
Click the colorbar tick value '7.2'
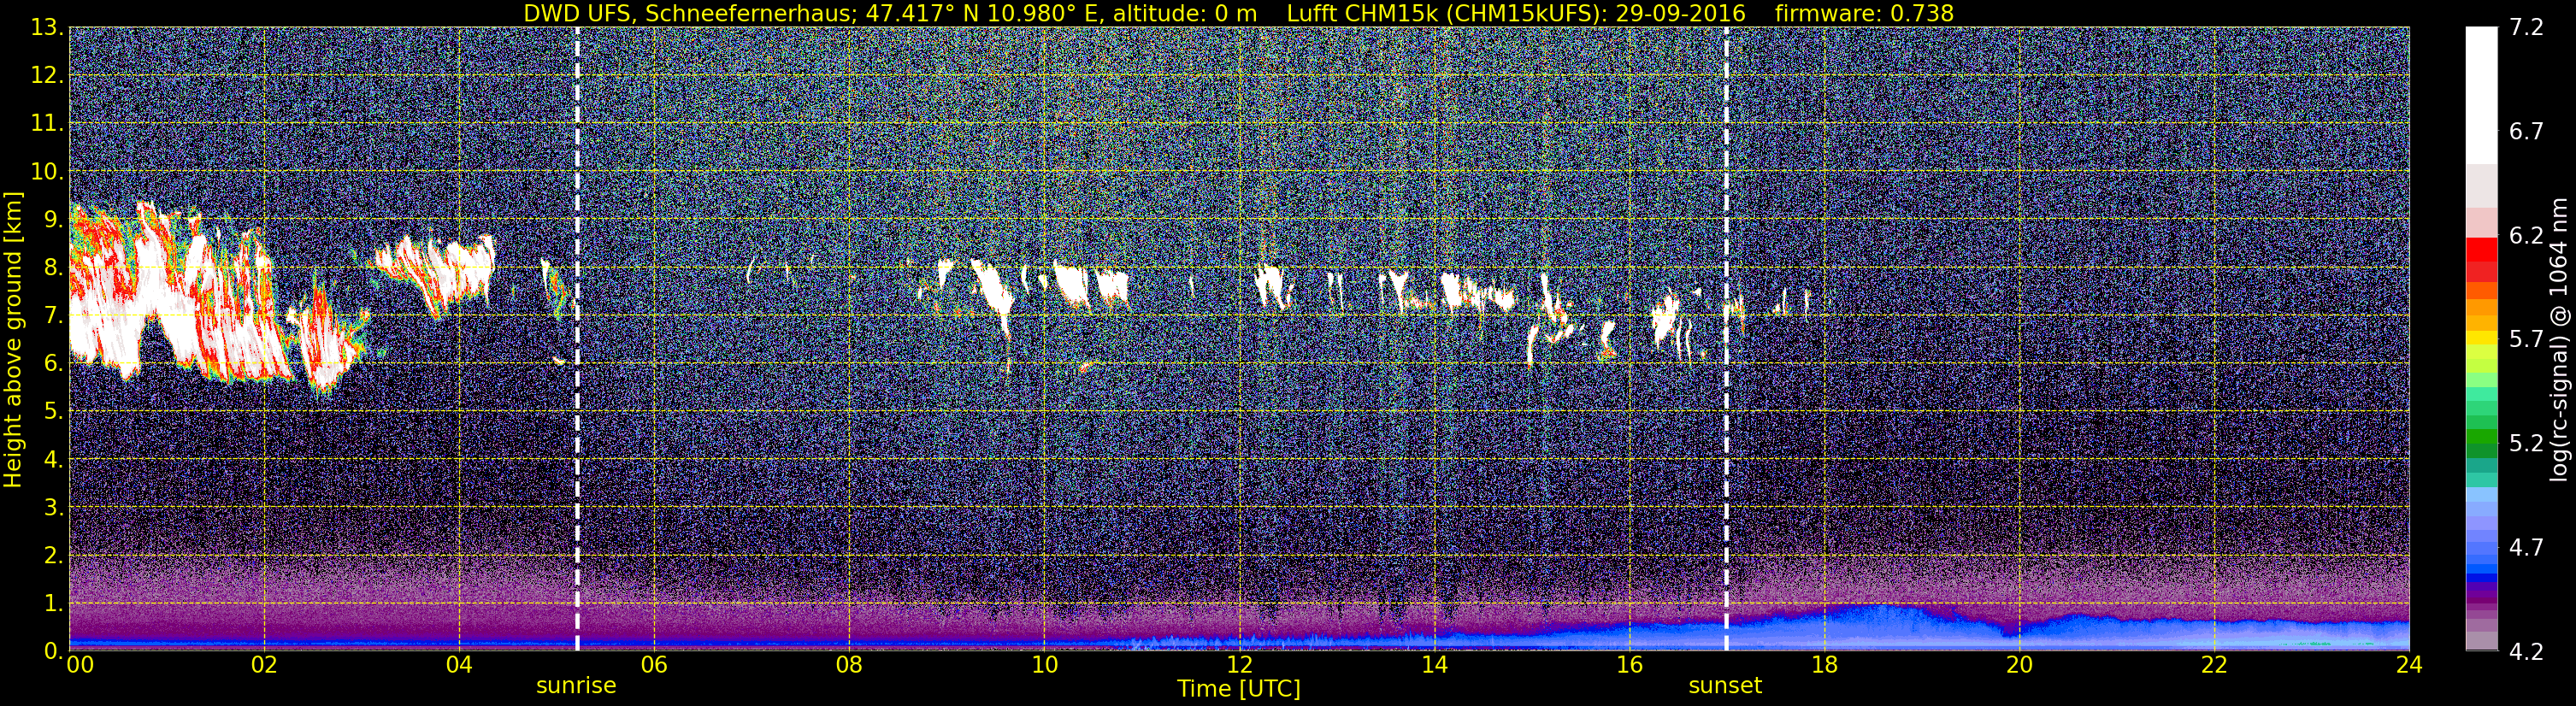(x=2526, y=27)
